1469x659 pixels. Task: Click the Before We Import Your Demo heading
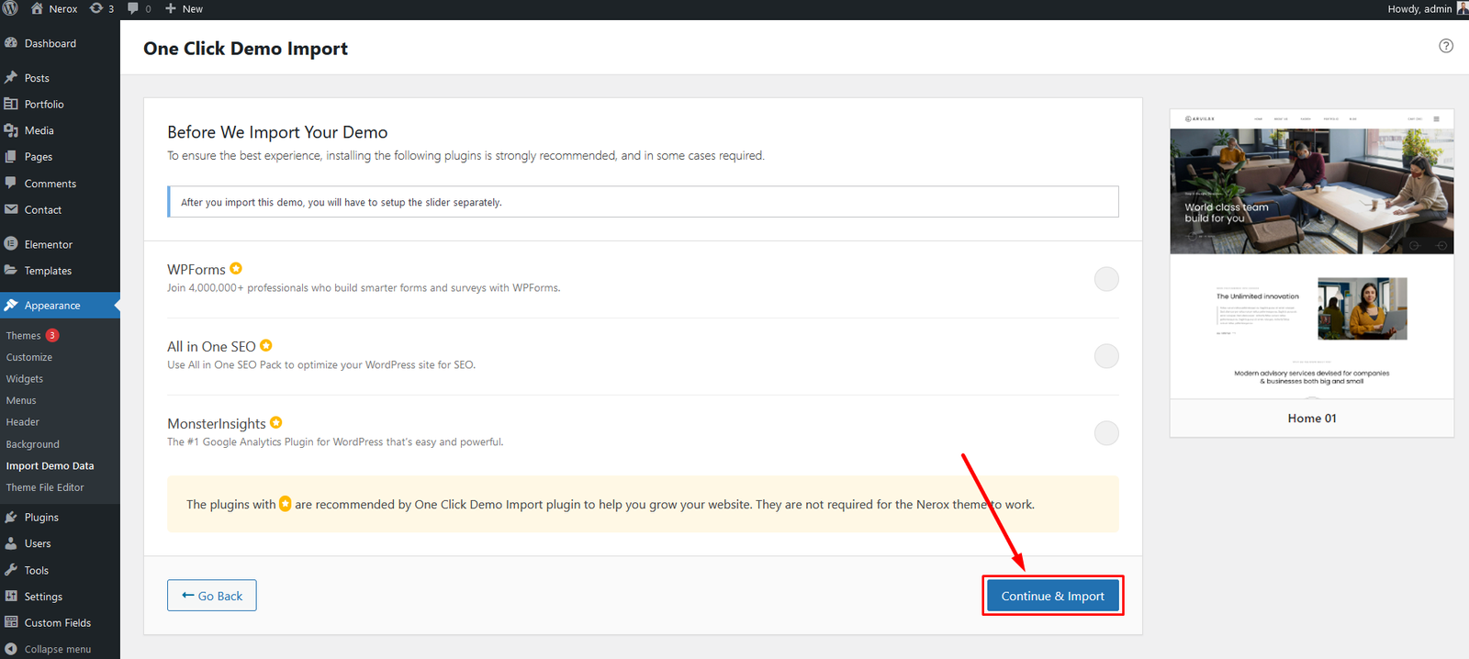277,132
